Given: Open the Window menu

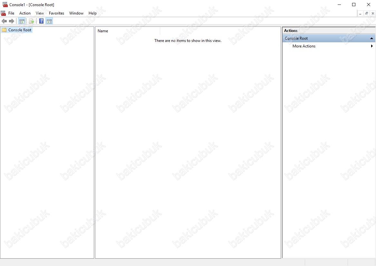Looking at the screenshot, I should click(x=76, y=13).
